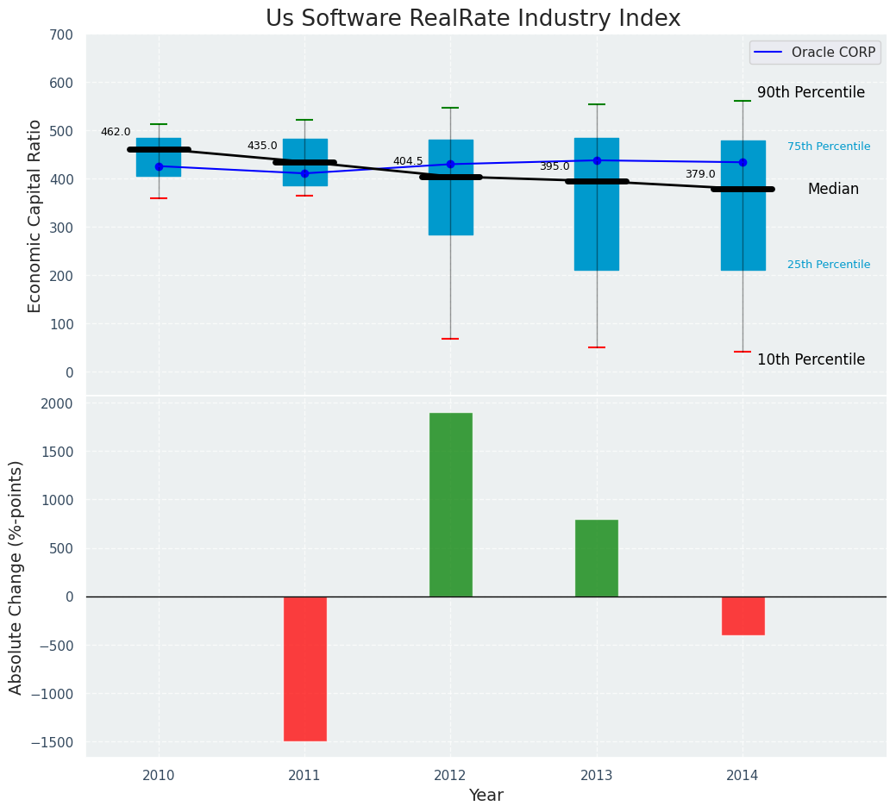Click the 25th Percentile annotation
This screenshot has width=896, height=812.
829,265
